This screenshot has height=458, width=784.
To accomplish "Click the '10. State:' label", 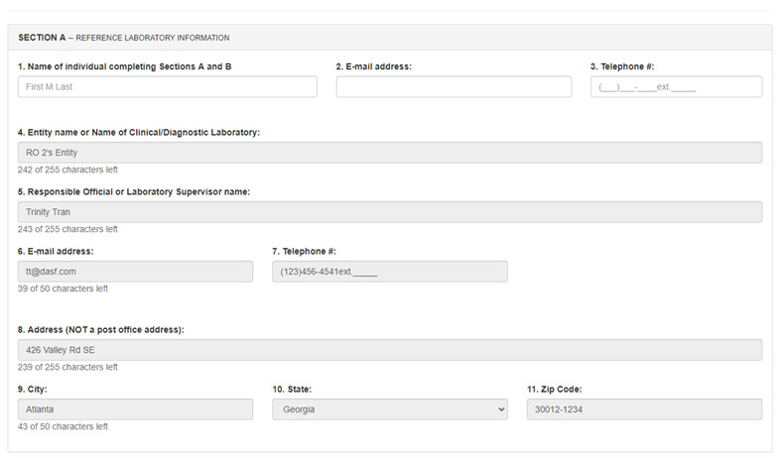I will click(292, 389).
